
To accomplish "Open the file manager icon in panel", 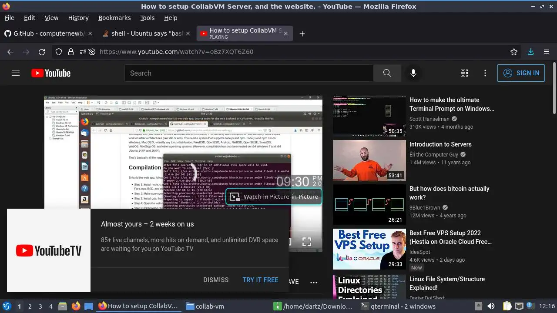I will [63, 306].
